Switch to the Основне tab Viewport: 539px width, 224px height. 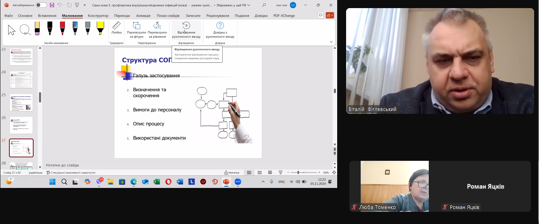click(x=25, y=15)
